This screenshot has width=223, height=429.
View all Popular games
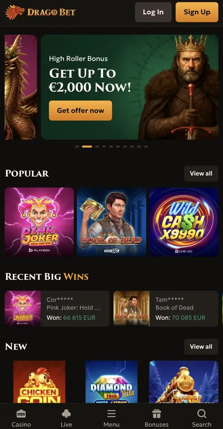[x=201, y=173]
